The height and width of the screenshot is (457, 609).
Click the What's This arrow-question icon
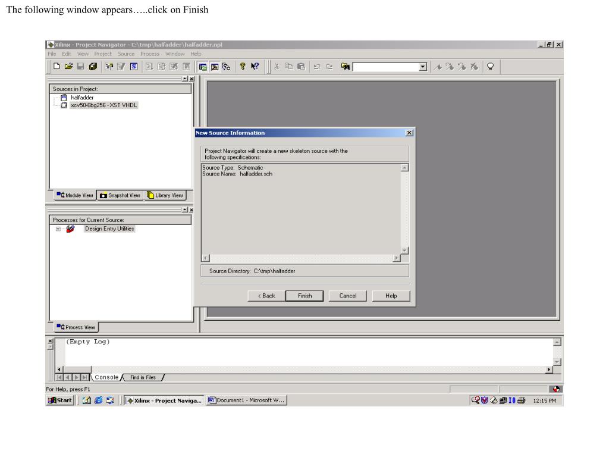click(x=255, y=67)
